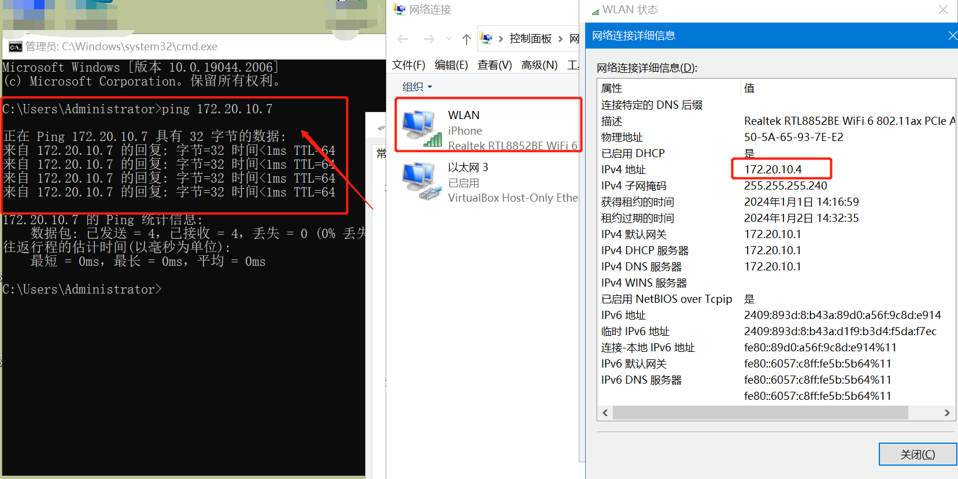958x479 pixels.
Task: Go up one folder level
Action: coord(467,39)
